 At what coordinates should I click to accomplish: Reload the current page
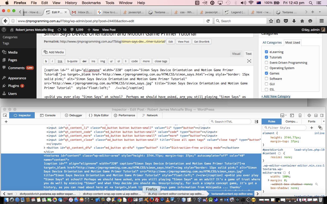(208, 21)
